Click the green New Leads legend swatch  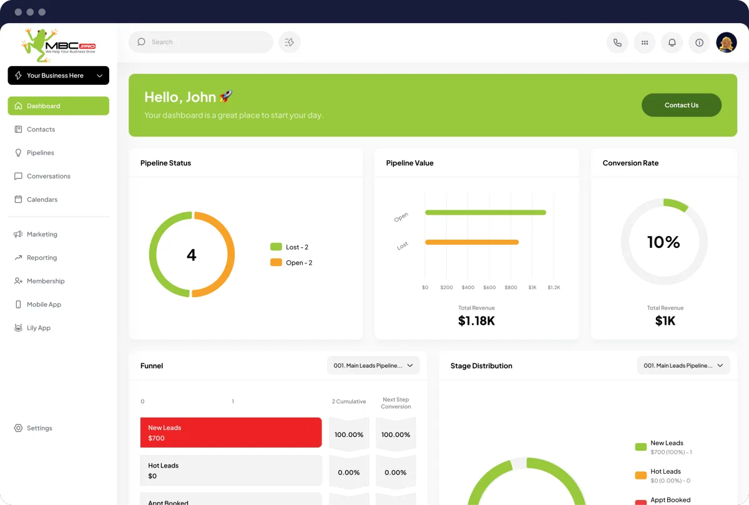point(640,447)
